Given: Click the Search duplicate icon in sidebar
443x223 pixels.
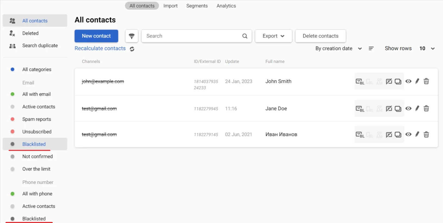Looking at the screenshot, I should pyautogui.click(x=12, y=46).
